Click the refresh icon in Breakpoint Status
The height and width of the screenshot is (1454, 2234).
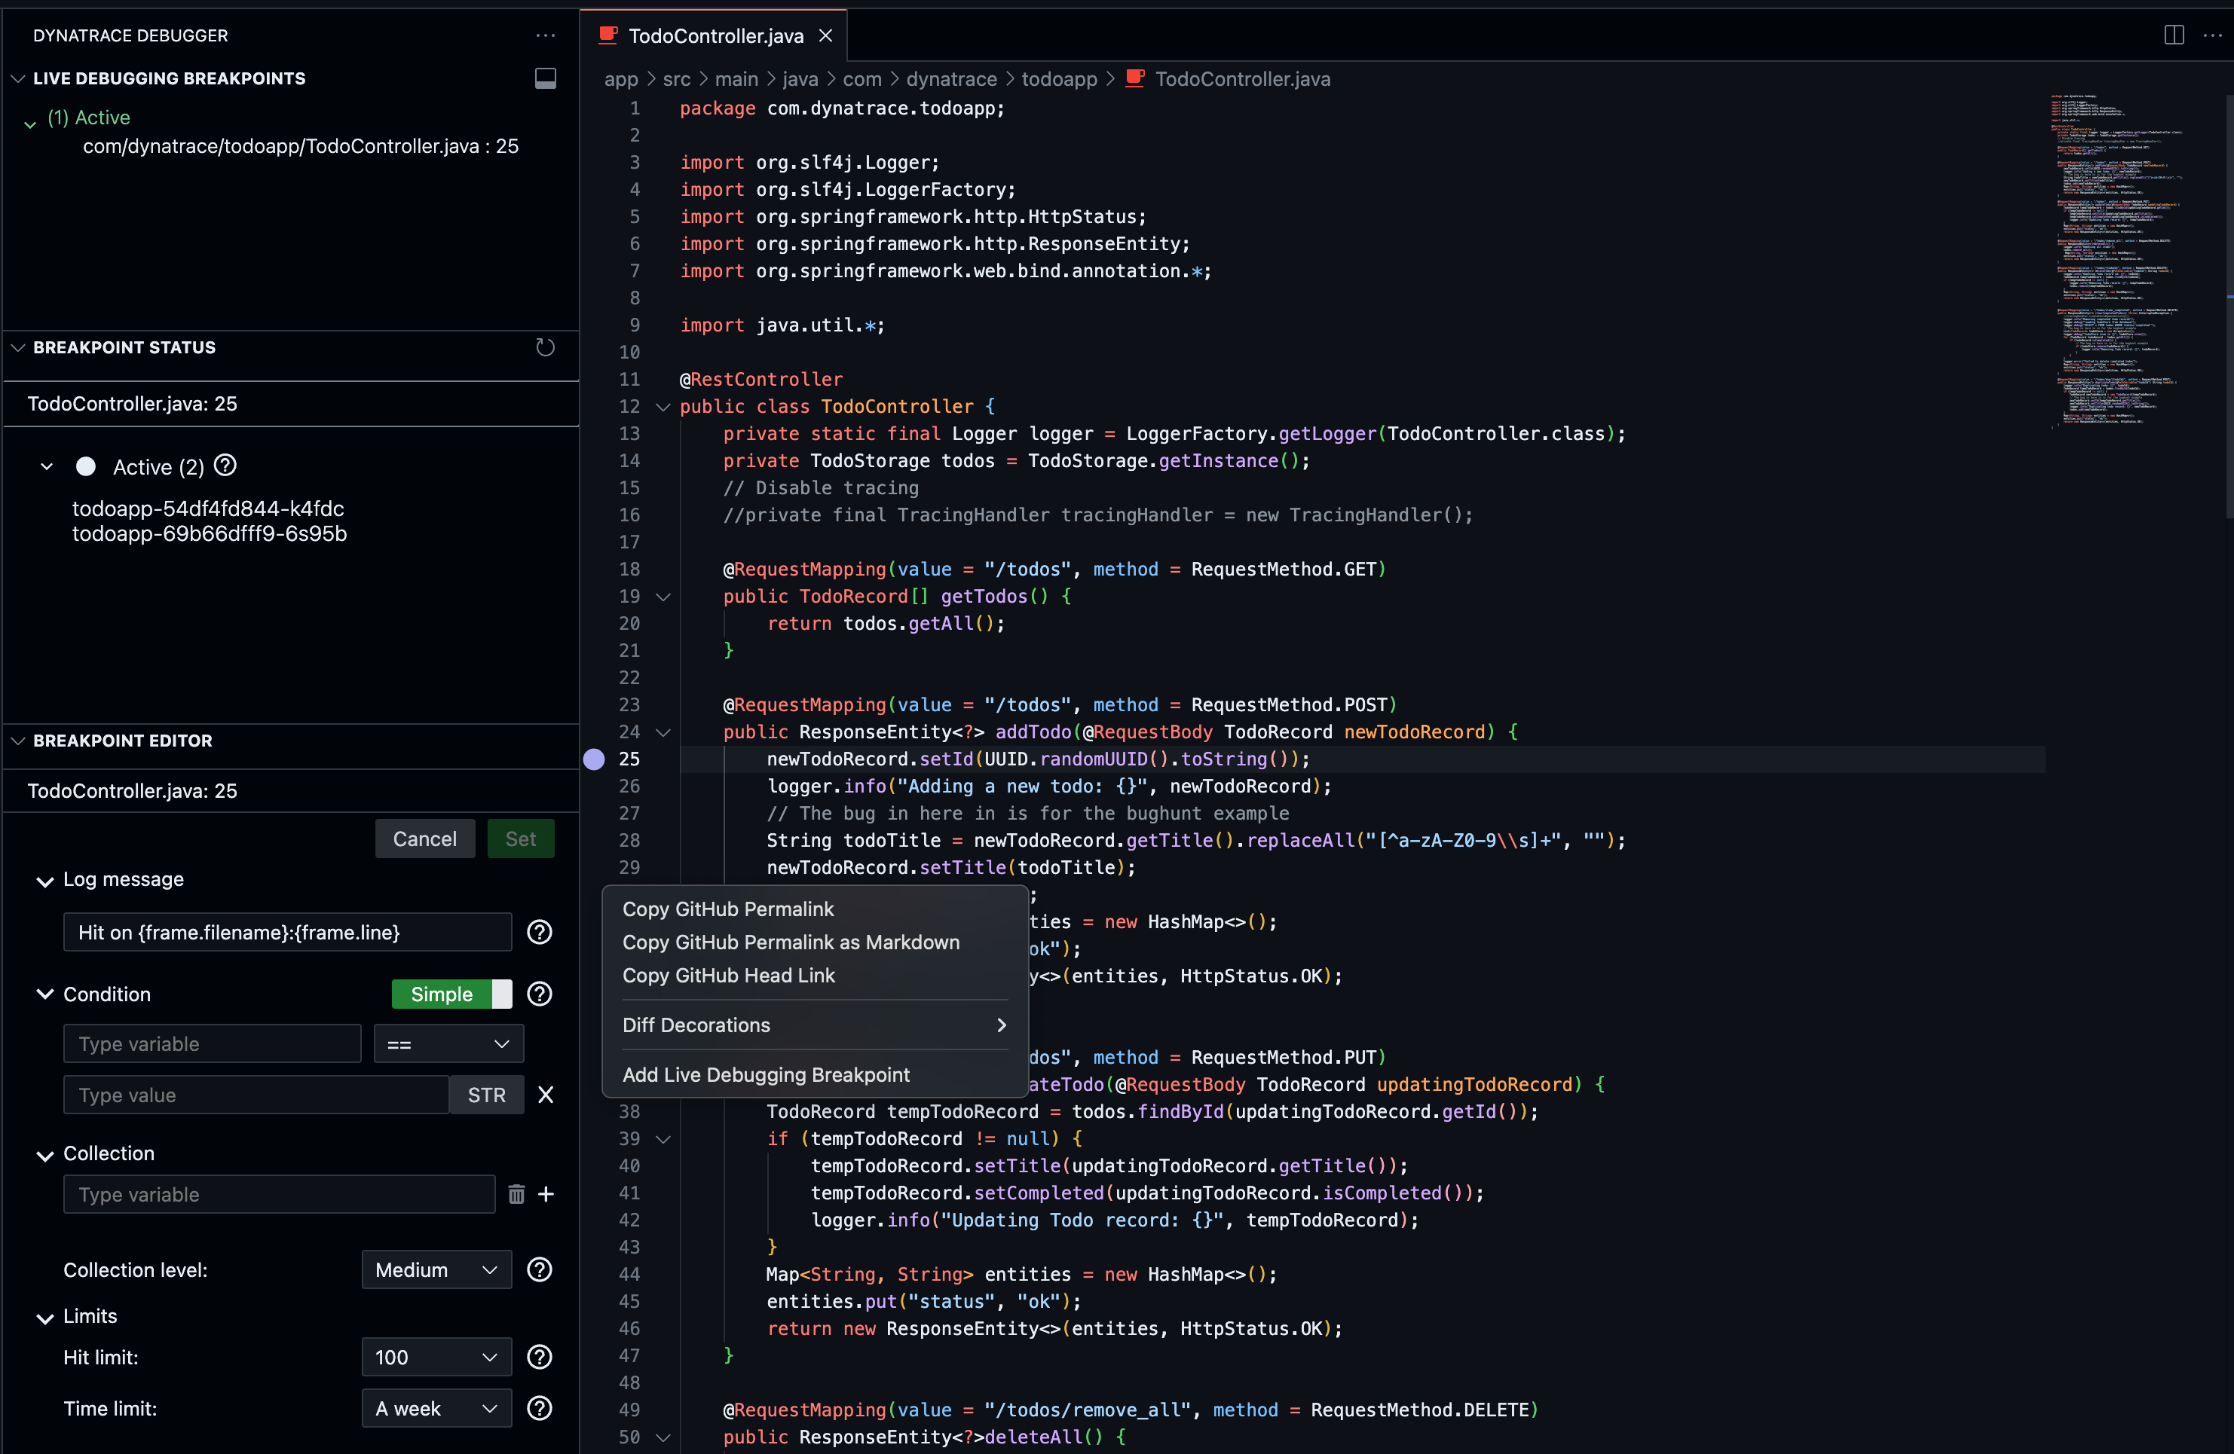click(544, 347)
